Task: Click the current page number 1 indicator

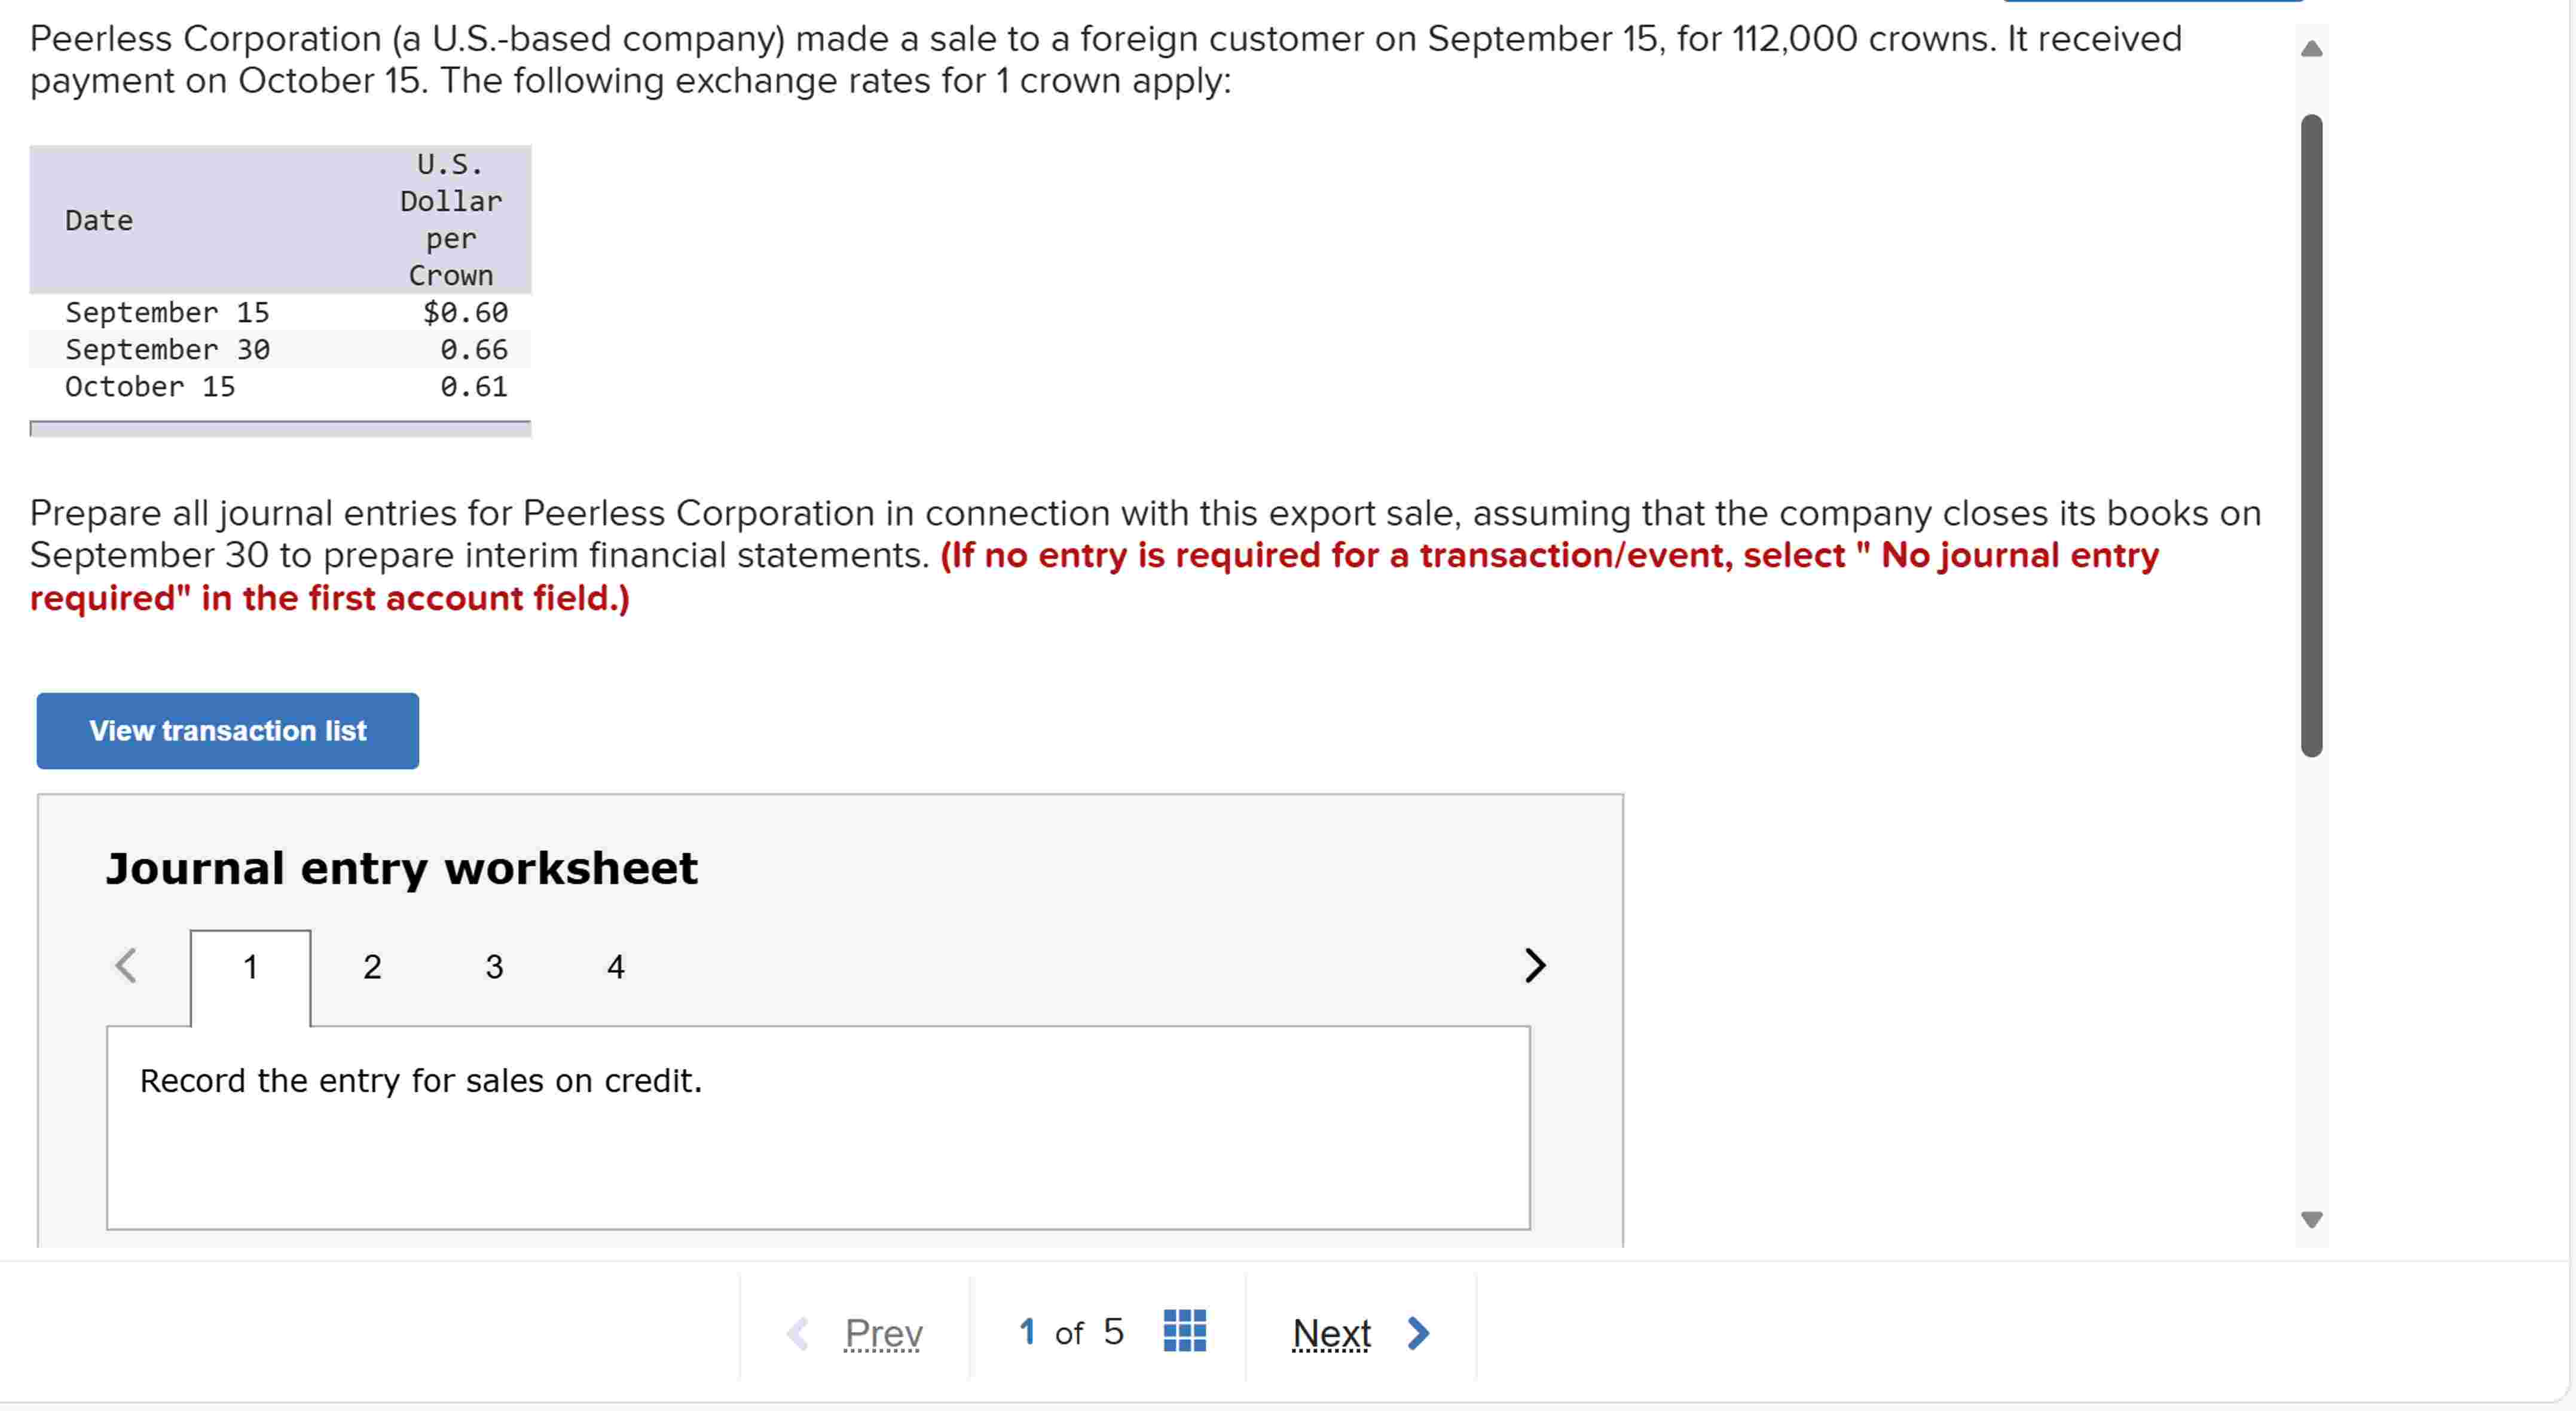Action: [x=1028, y=1331]
